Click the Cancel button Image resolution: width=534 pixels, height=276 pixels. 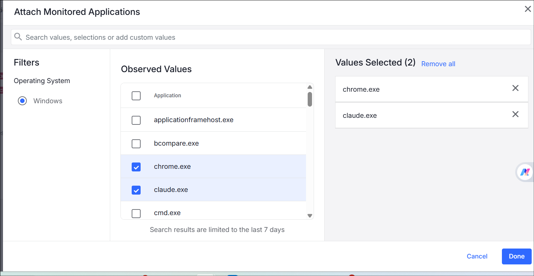(477, 256)
